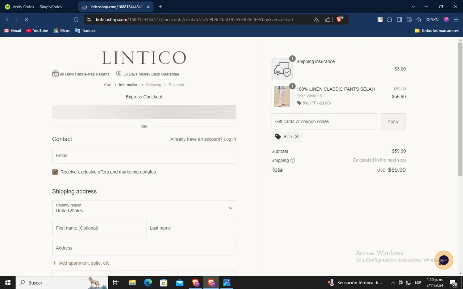The width and height of the screenshot is (463, 289).
Task: Open the weather Sensación térmica widget
Action: (x=355, y=283)
